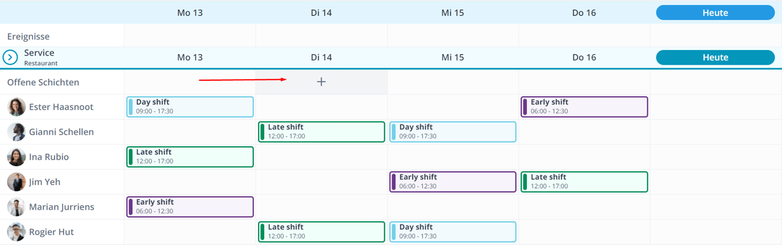782x245 pixels.
Task: Collapse the Service Restaurant section
Action: (10, 57)
